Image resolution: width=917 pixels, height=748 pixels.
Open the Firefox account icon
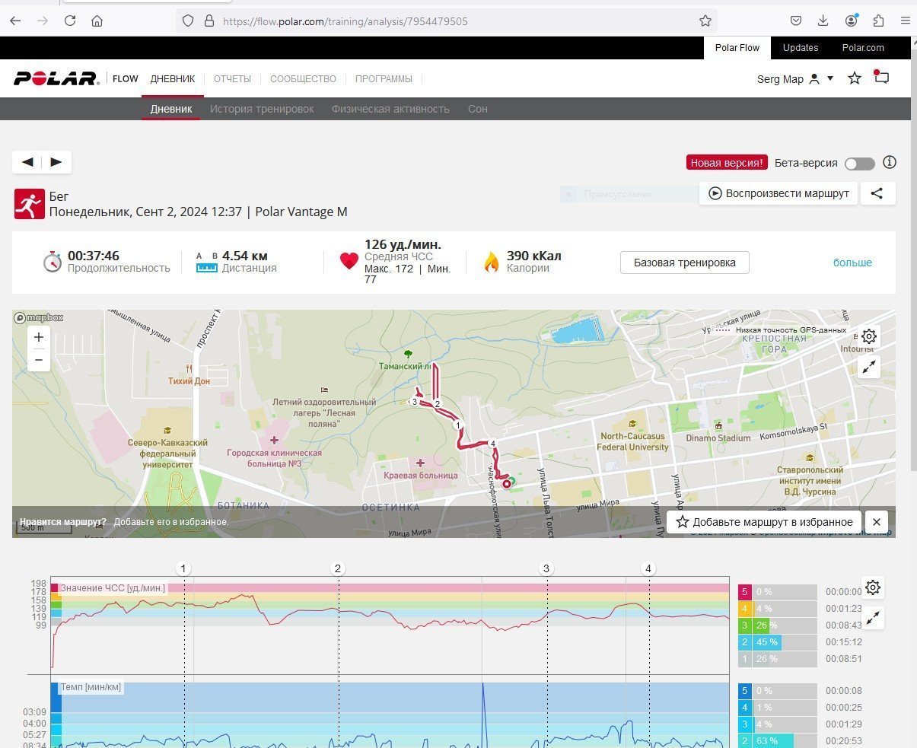(x=852, y=21)
